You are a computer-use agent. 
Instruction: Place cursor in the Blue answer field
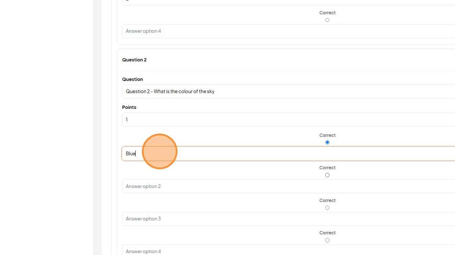point(289,153)
